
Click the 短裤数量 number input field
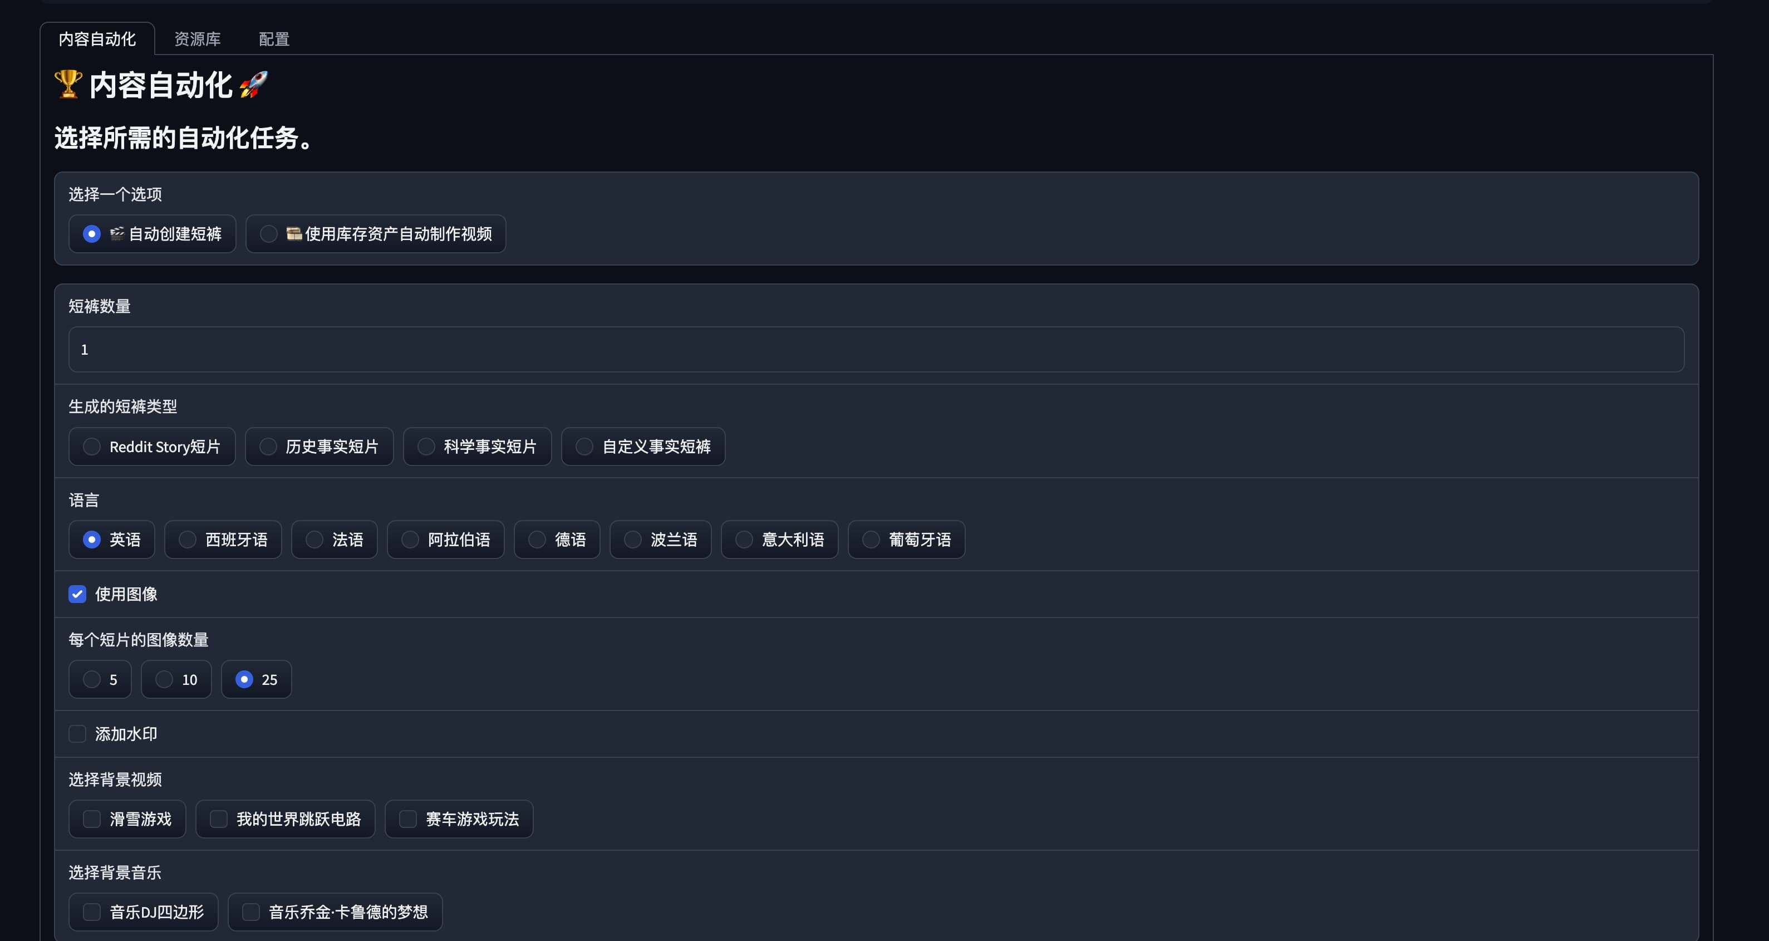click(876, 350)
